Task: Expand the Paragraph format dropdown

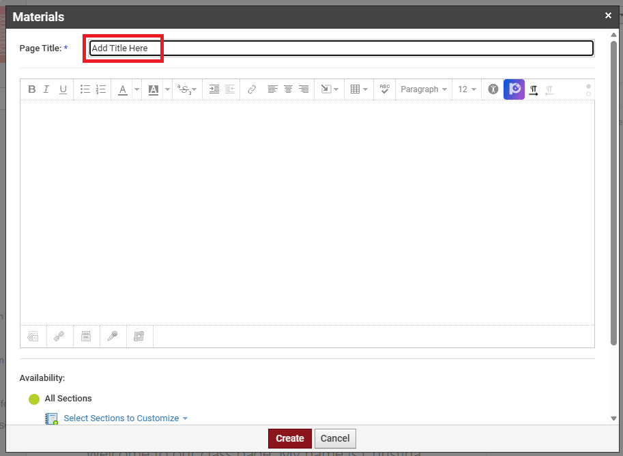Action: [424, 89]
